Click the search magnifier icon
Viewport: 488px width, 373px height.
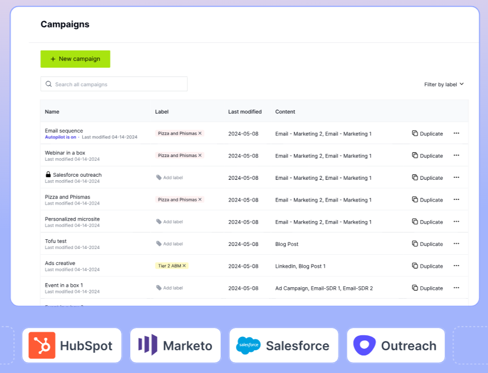click(49, 84)
